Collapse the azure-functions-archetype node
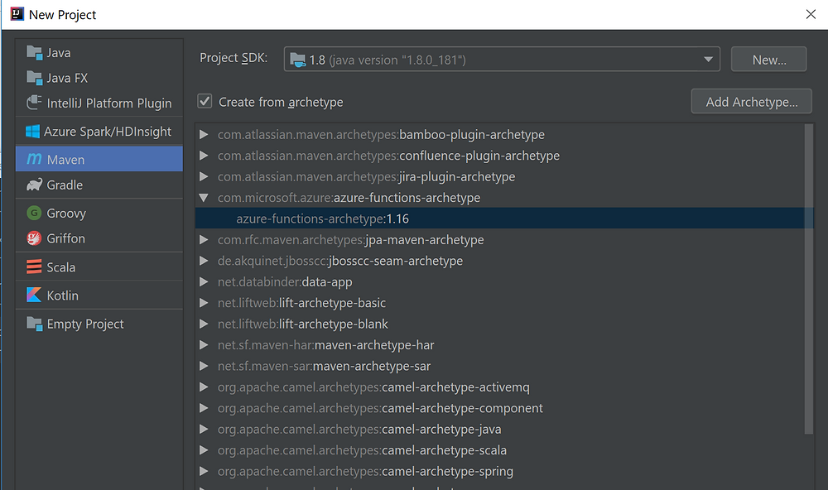Viewport: 828px width, 490px height. tap(204, 198)
